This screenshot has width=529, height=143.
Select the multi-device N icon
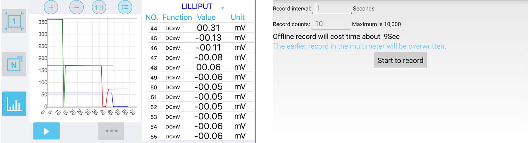click(14, 65)
